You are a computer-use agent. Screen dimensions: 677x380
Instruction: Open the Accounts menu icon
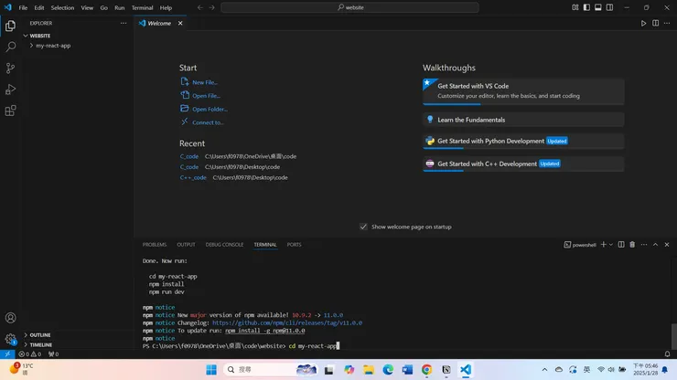point(10,318)
